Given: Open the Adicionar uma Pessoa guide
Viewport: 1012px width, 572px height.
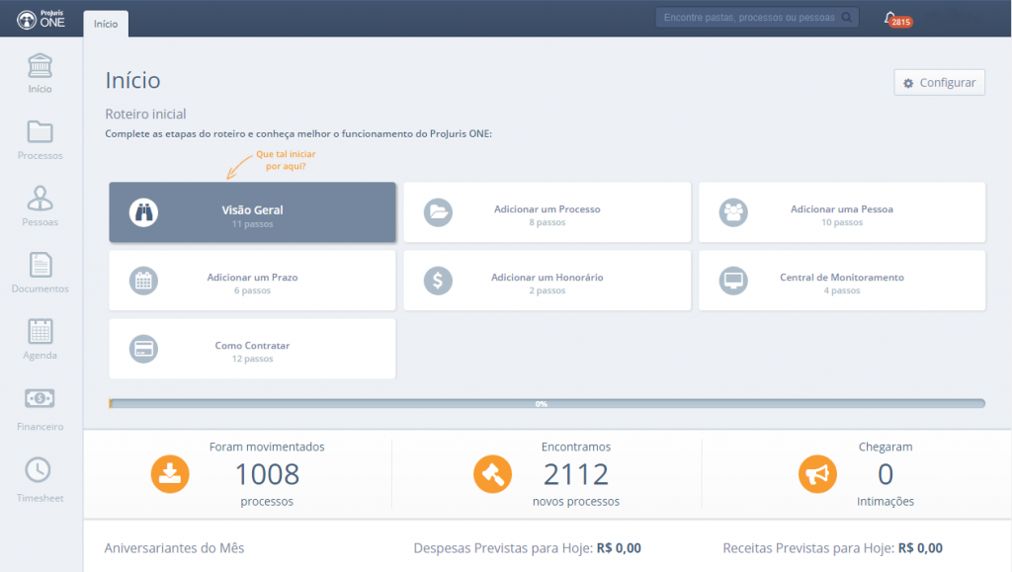Looking at the screenshot, I should pos(841,212).
